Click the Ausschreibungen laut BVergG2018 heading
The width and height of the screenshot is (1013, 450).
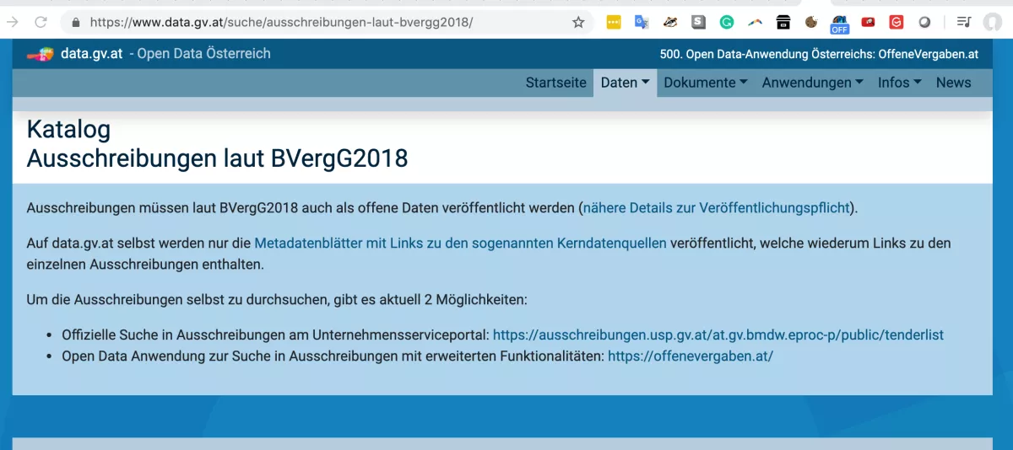[x=217, y=158]
